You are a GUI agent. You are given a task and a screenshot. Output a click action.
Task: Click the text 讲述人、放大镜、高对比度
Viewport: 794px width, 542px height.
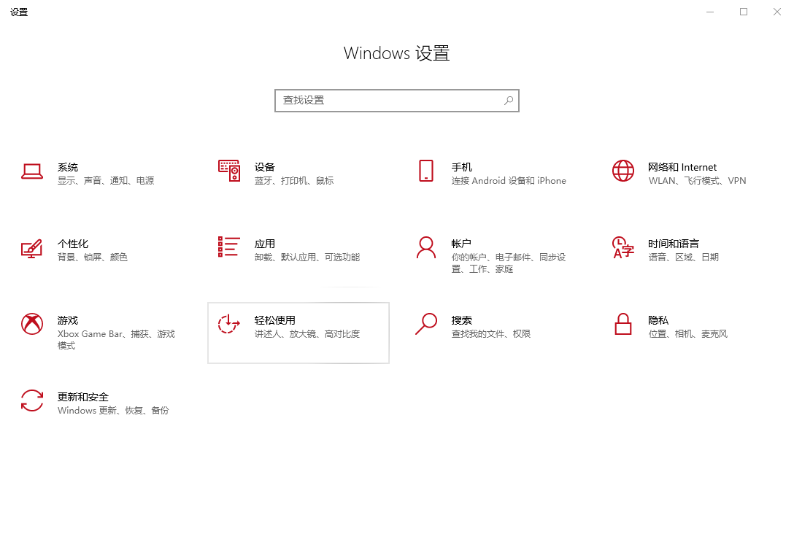pyautogui.click(x=307, y=334)
